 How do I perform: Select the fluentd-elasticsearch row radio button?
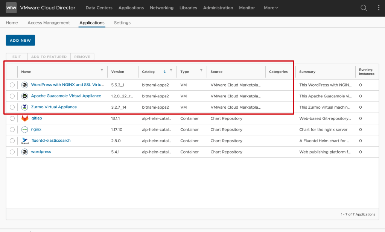[x=12, y=141]
